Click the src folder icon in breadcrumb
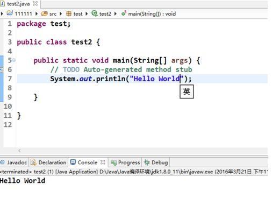The image size is (272, 219). [x=45, y=13]
